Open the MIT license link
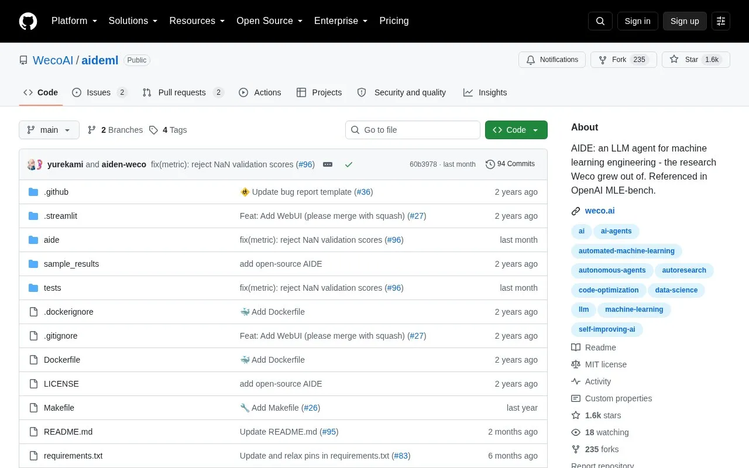Viewport: 749px width, 468px height. (599, 364)
